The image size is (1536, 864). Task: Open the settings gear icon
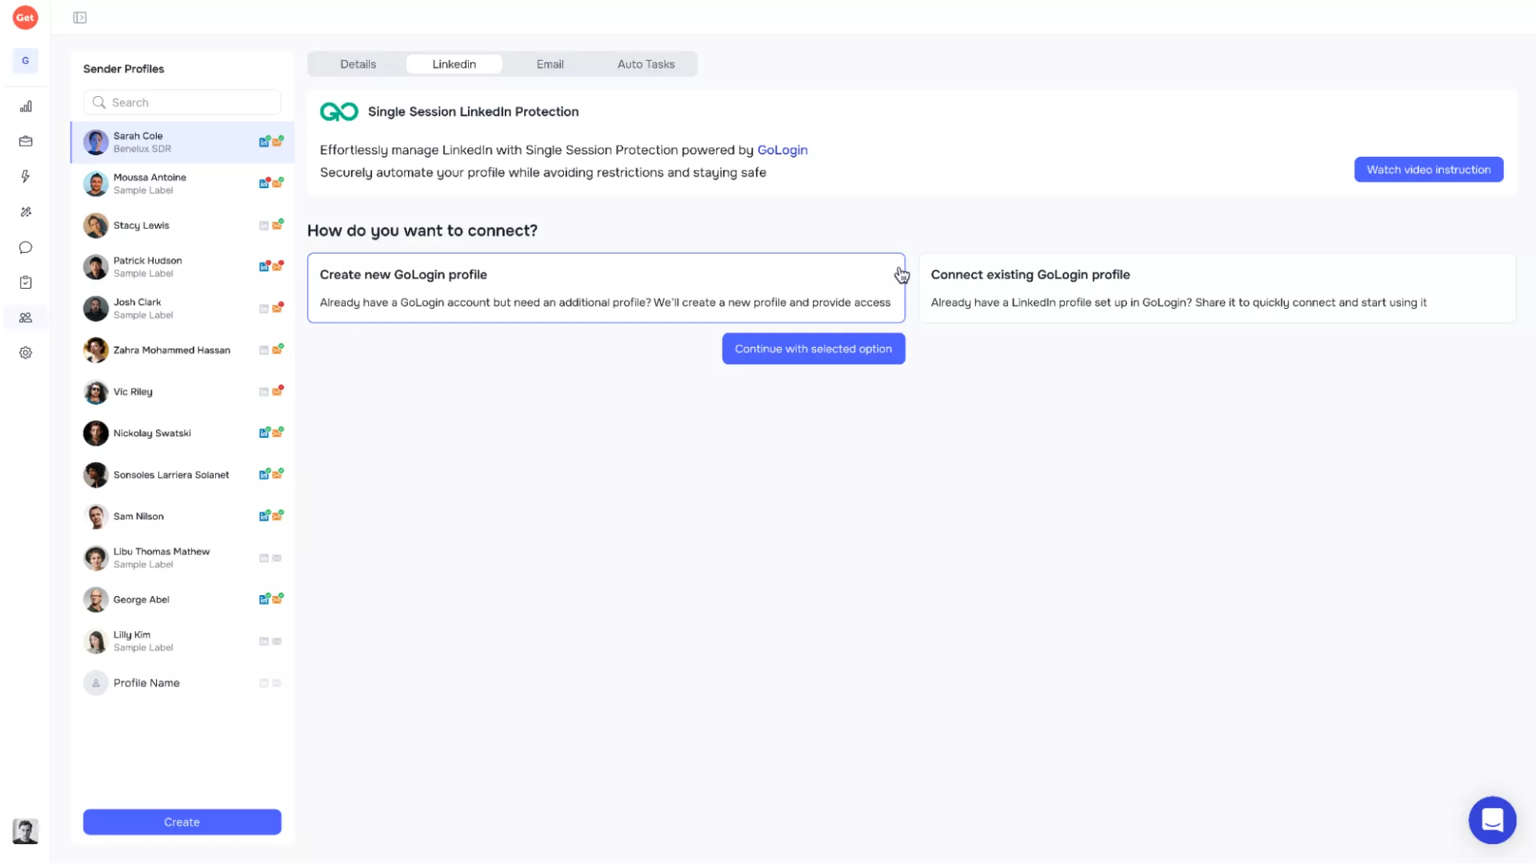pos(26,353)
